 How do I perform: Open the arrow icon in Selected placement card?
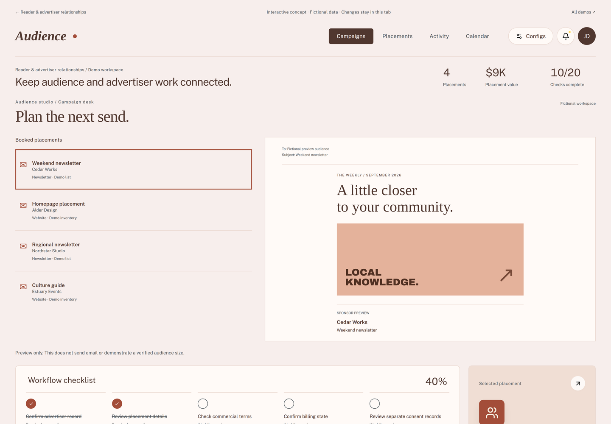[x=578, y=383]
